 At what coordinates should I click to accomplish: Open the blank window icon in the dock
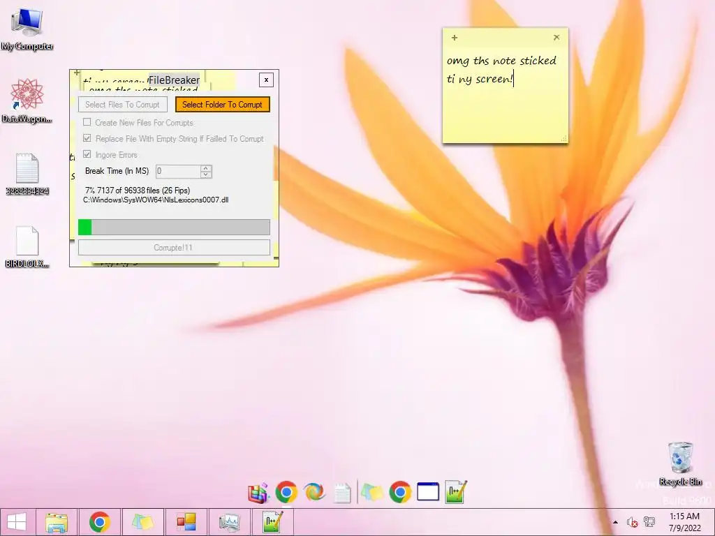click(428, 492)
